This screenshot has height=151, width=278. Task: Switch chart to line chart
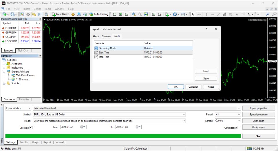(x=127, y=14)
